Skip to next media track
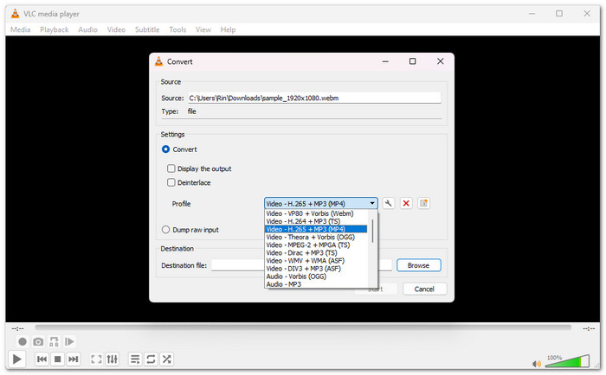The image size is (606, 375). [73, 359]
